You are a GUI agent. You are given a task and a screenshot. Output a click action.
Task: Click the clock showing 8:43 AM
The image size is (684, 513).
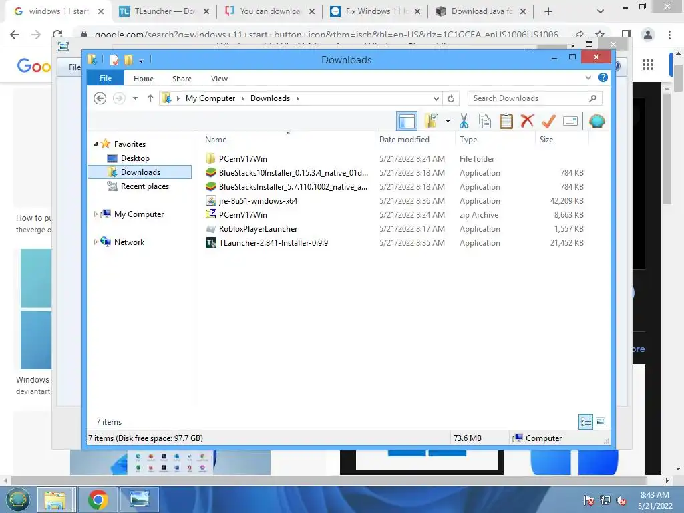tap(655, 495)
